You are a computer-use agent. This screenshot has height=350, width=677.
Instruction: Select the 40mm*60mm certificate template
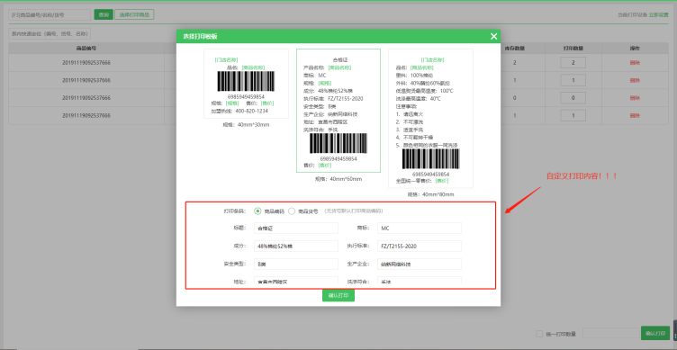[338, 111]
